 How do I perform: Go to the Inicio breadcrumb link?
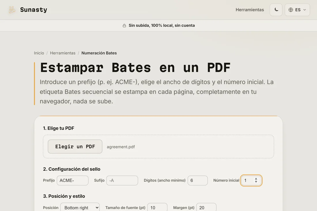click(39, 53)
